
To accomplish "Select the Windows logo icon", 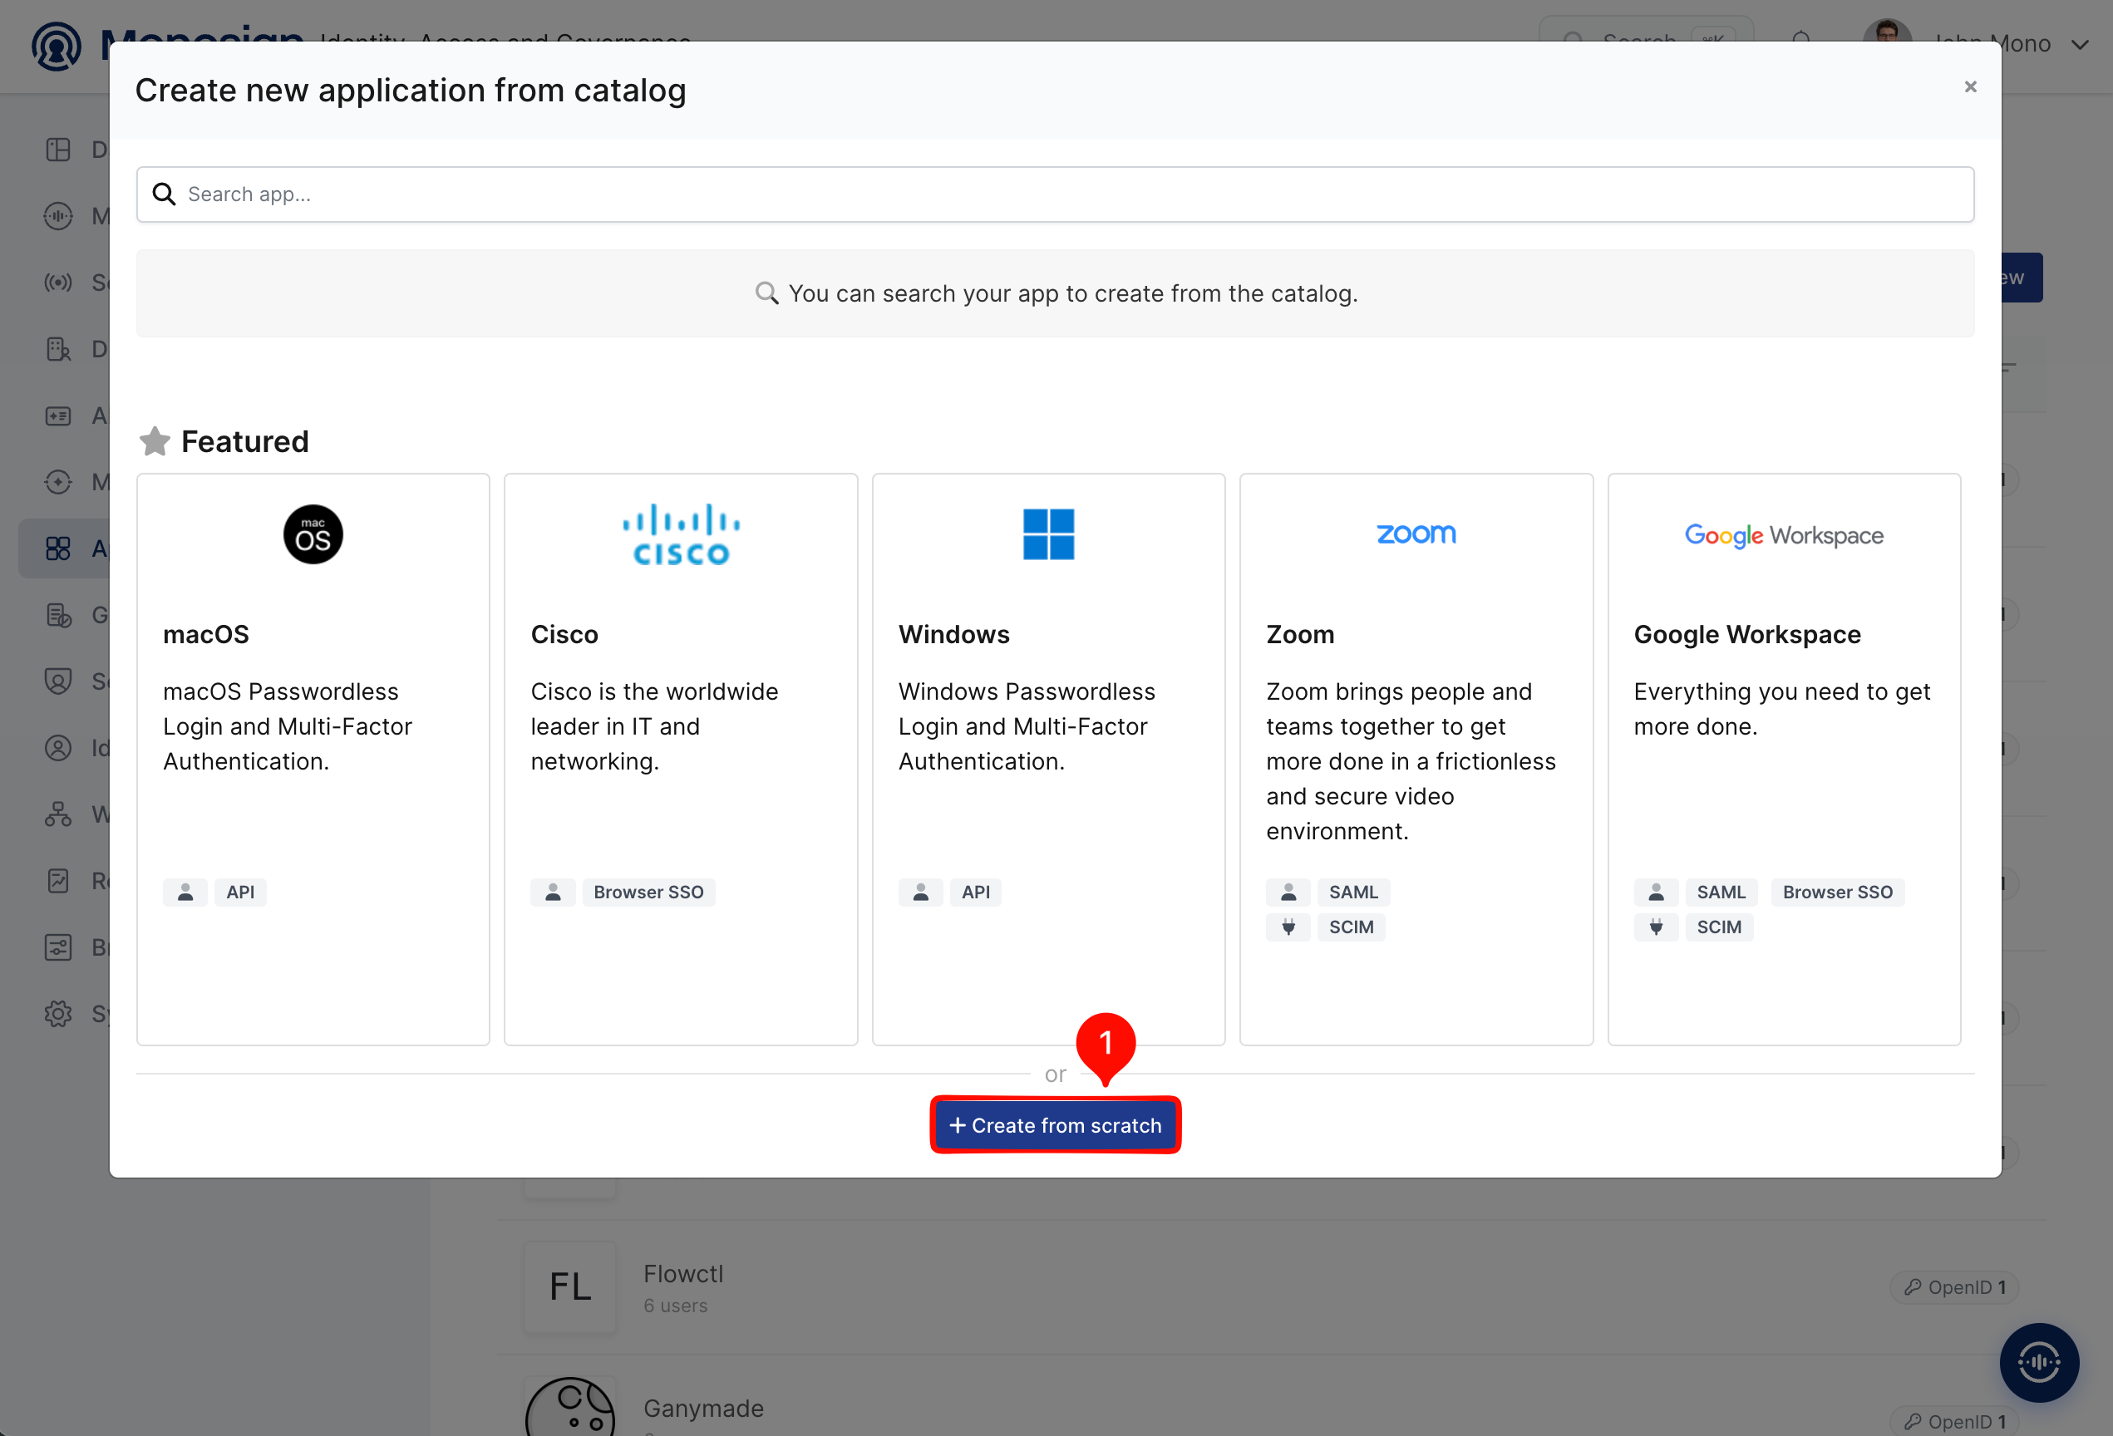I will (1048, 534).
